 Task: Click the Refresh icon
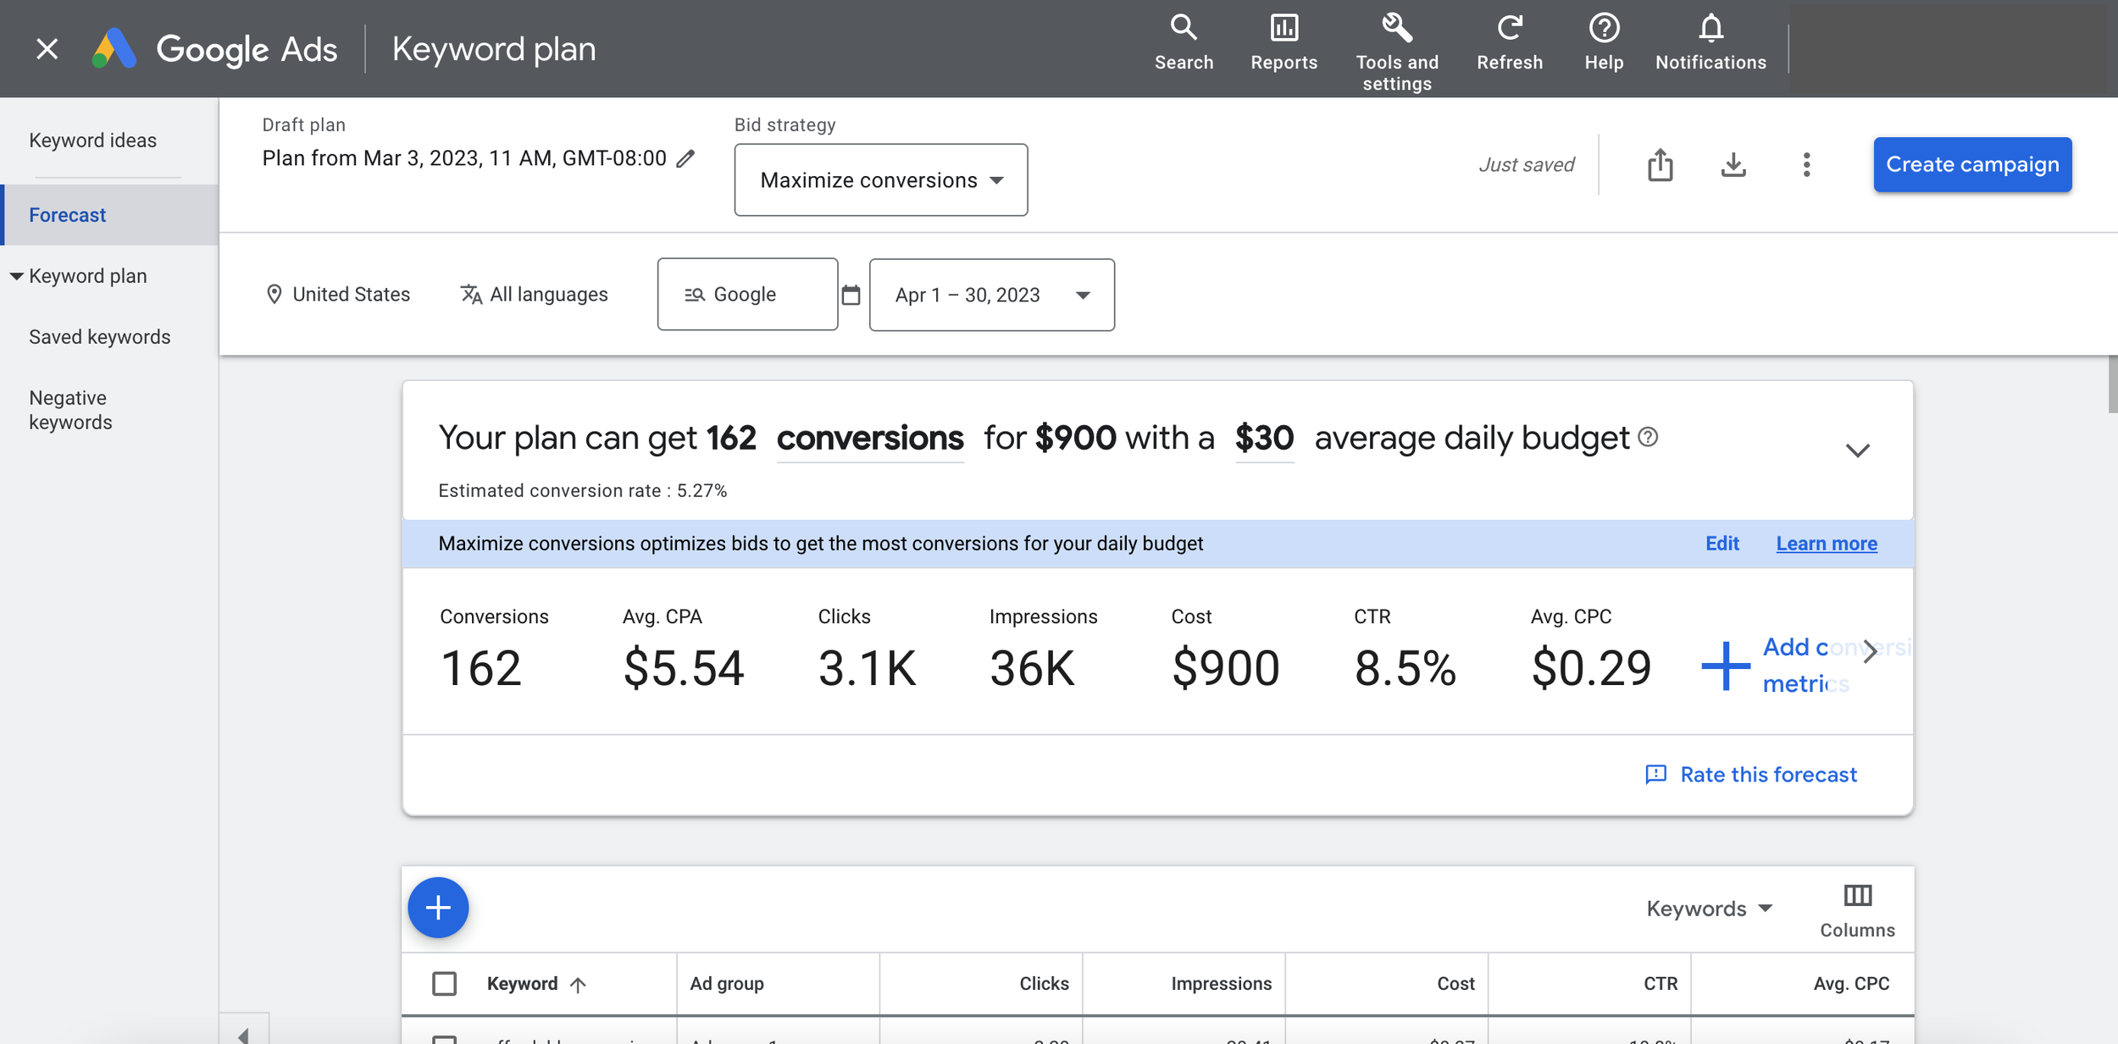(x=1509, y=29)
